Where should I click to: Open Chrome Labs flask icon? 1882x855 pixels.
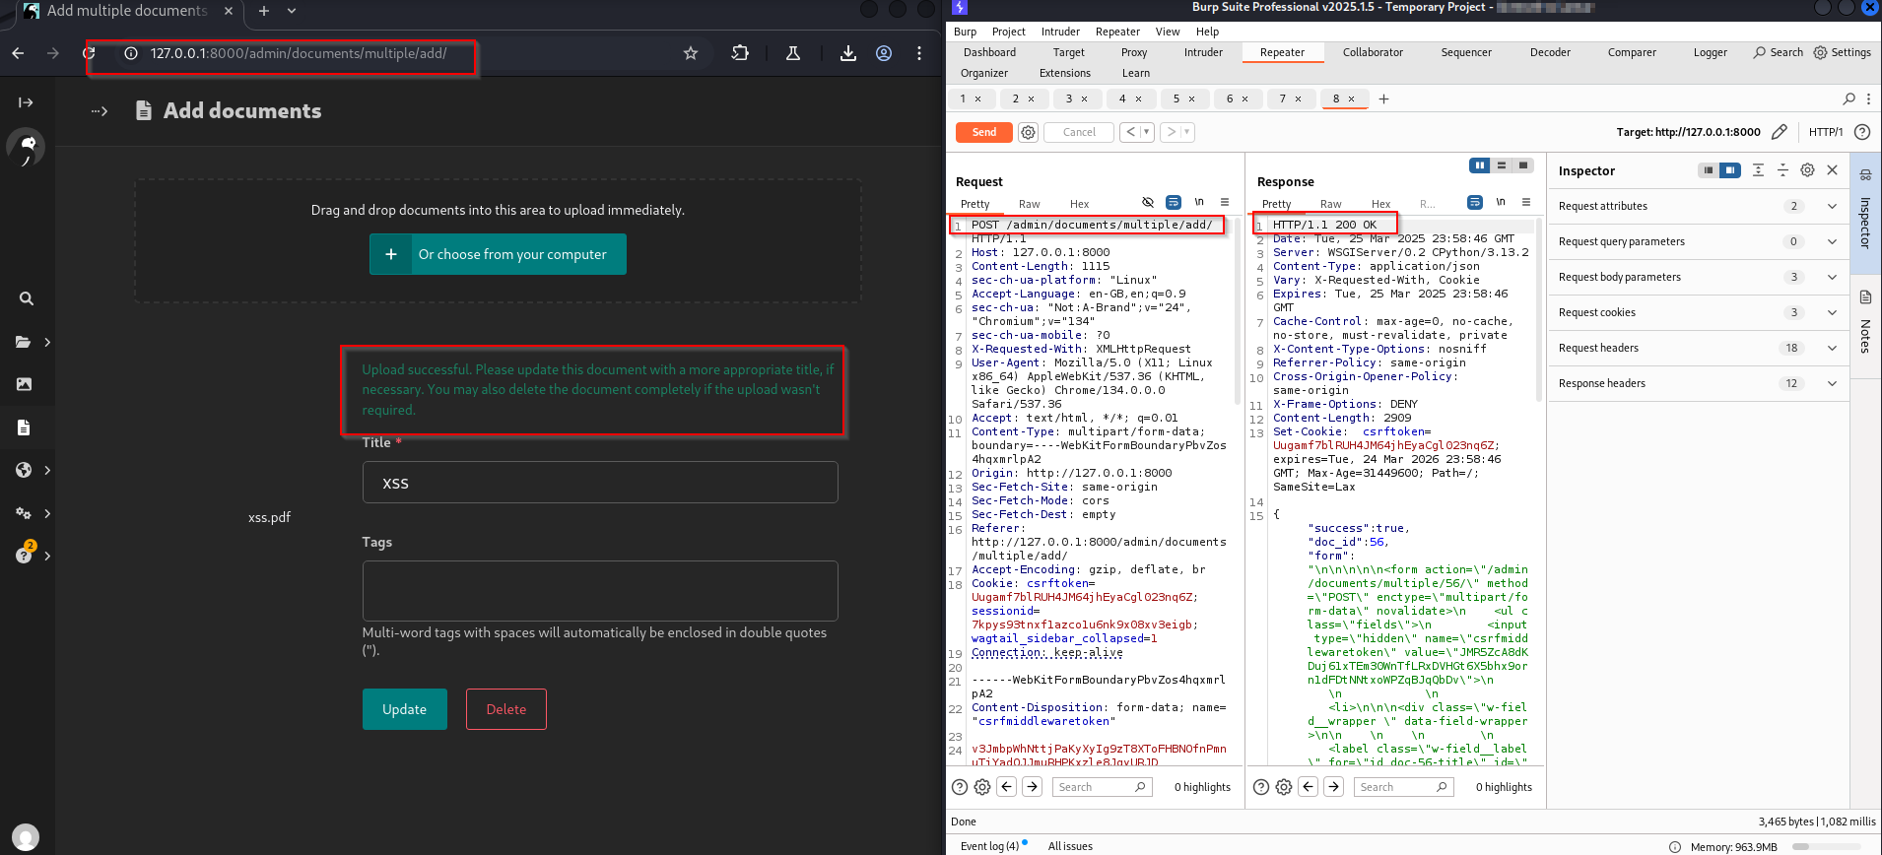(x=793, y=53)
